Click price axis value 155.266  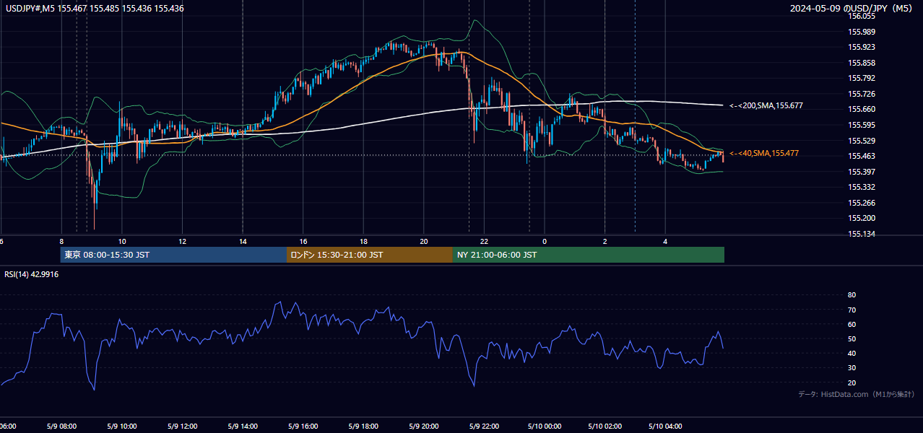point(861,203)
